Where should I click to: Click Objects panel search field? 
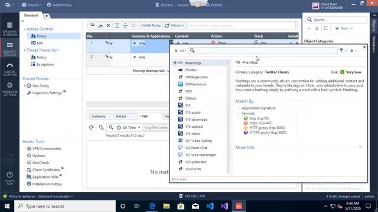[336, 20]
